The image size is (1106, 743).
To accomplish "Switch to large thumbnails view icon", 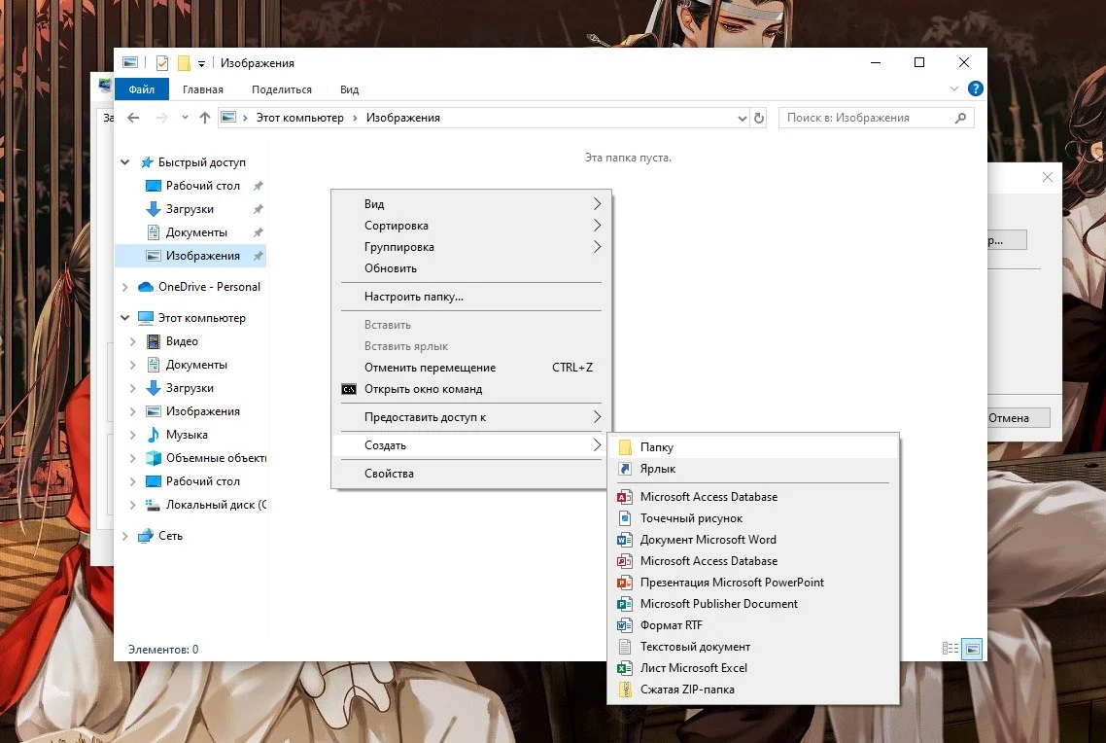I will pos(973,649).
